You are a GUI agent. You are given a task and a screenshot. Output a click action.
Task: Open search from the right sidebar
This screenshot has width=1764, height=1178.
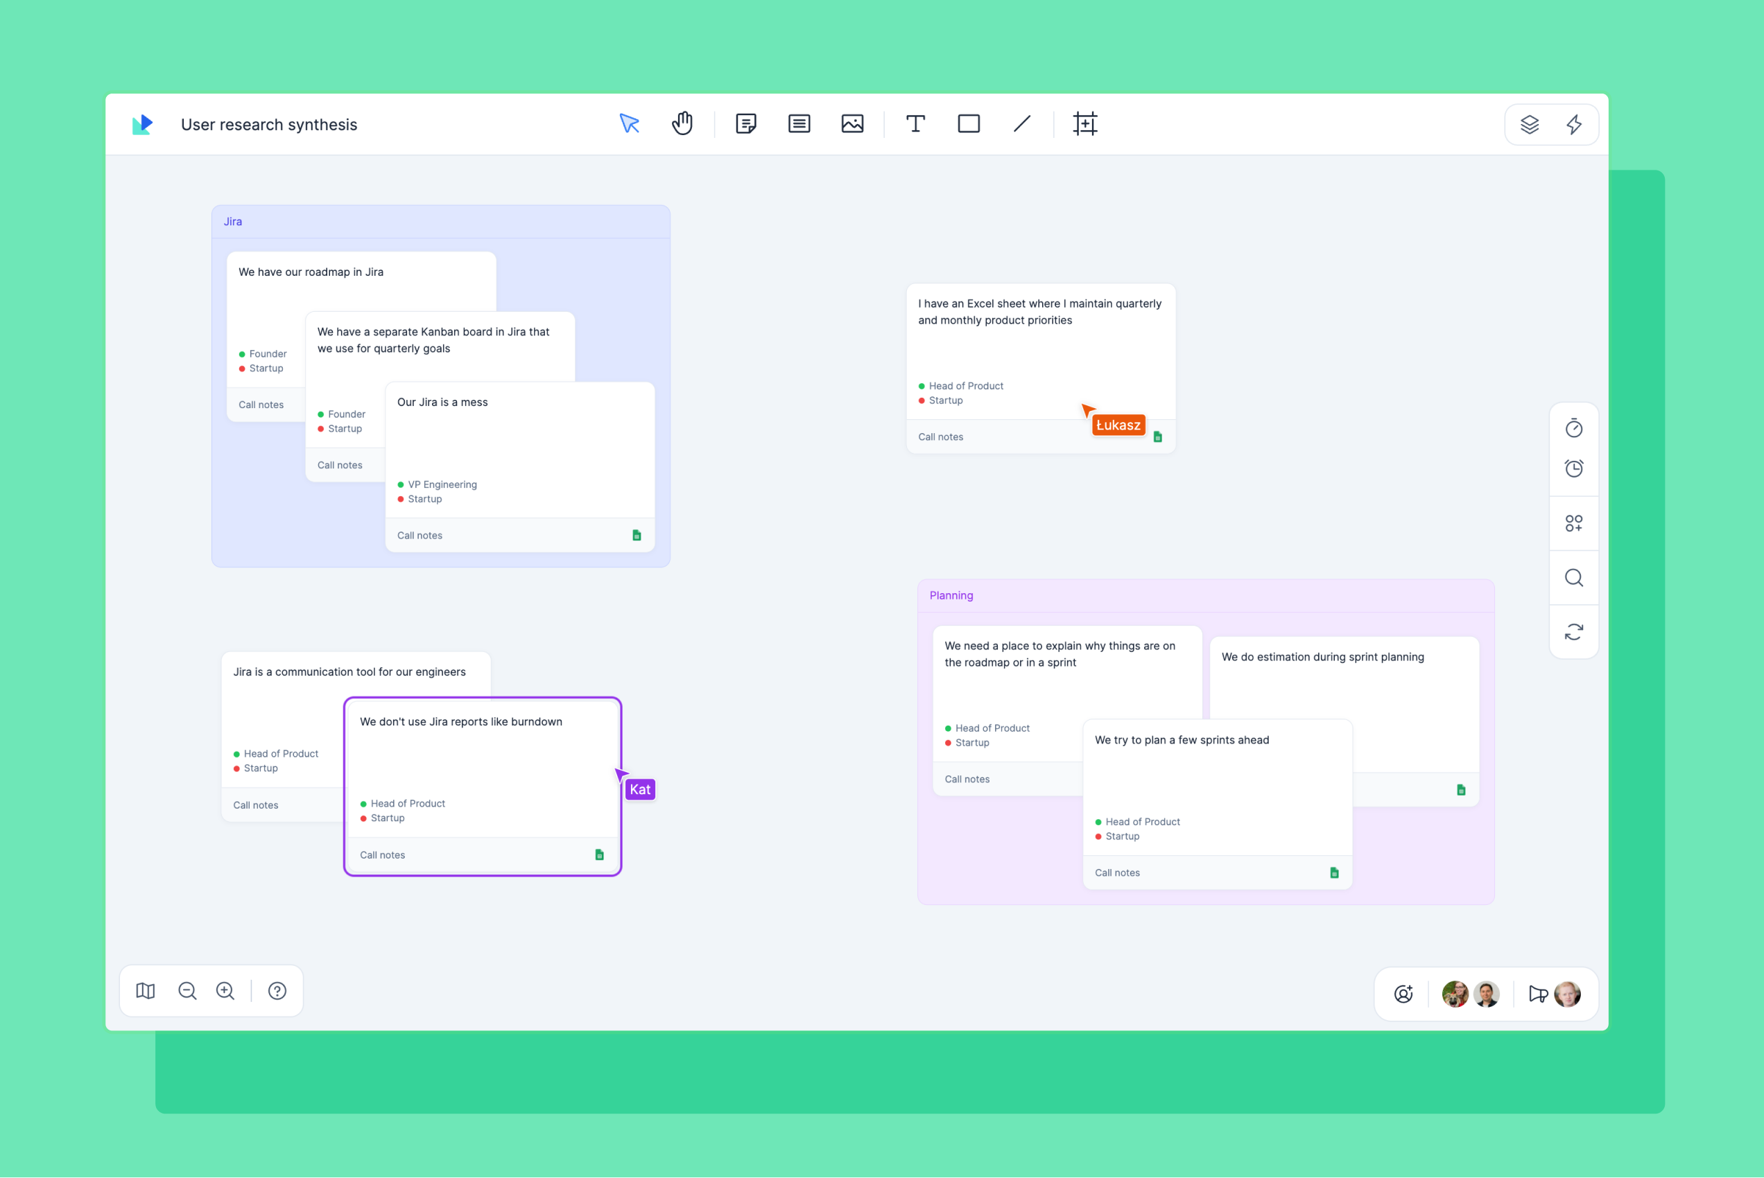pyautogui.click(x=1574, y=578)
